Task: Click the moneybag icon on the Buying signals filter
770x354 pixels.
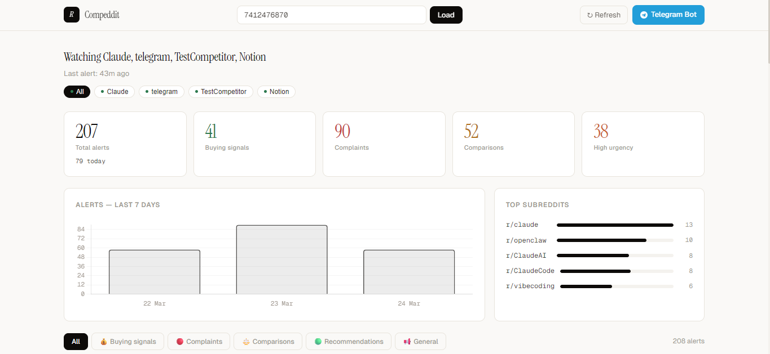Action: click(x=104, y=341)
